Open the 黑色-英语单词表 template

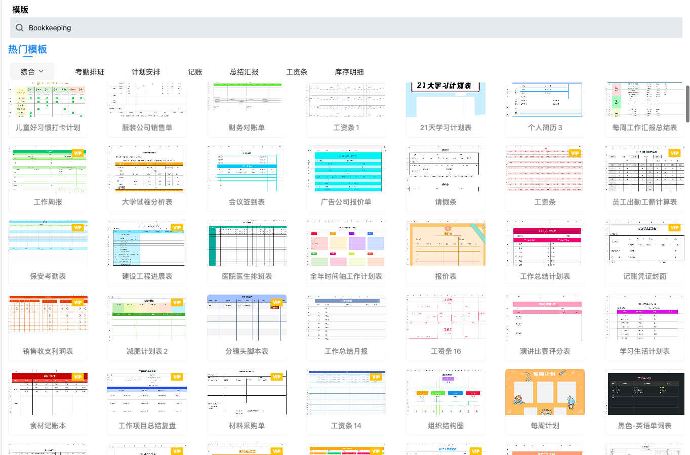click(x=644, y=402)
